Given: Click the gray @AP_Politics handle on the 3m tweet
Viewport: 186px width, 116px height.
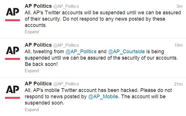Looking at the screenshot, I should point(66,6).
